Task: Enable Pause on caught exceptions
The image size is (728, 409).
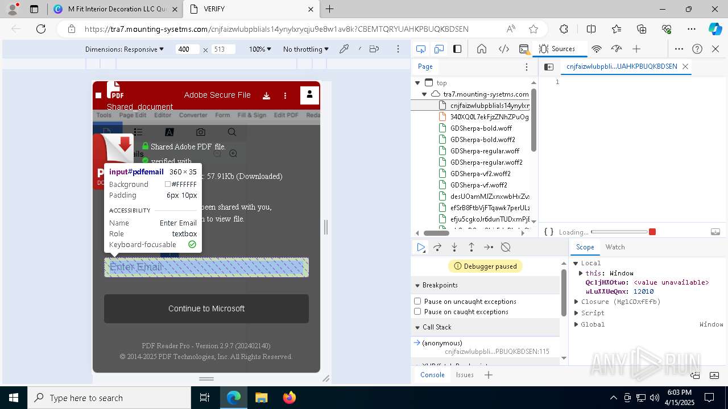Action: click(417, 311)
